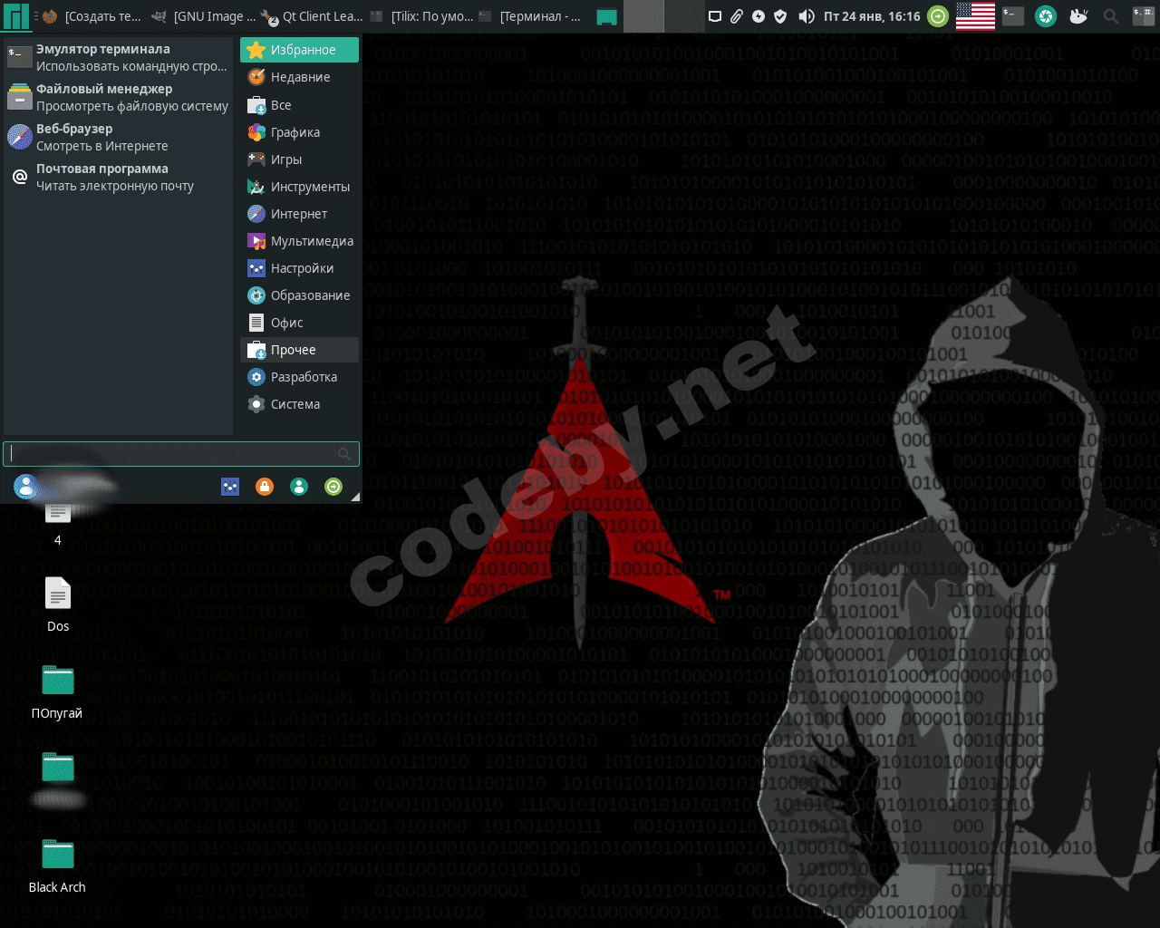Launch Эмулятор терминала from favorites
1160x928 pixels.
[x=118, y=57]
